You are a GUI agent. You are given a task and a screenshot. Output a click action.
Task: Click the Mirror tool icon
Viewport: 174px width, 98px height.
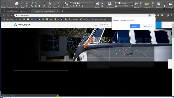coord(36,6)
